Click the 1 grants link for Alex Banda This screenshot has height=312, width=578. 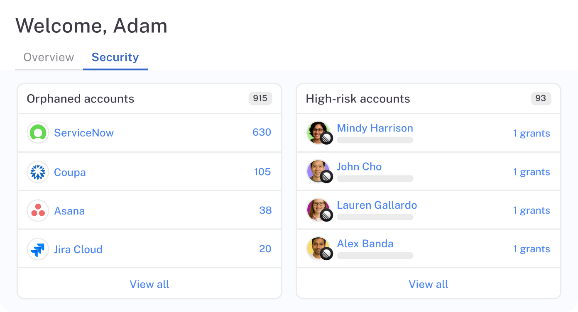click(x=531, y=249)
